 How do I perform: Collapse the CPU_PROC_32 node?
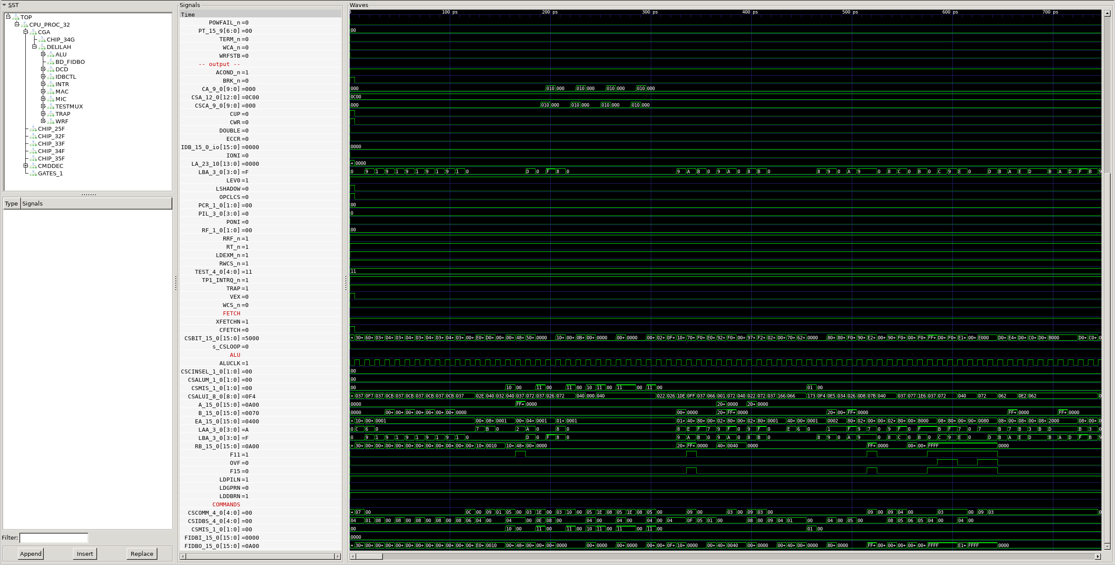pos(17,24)
